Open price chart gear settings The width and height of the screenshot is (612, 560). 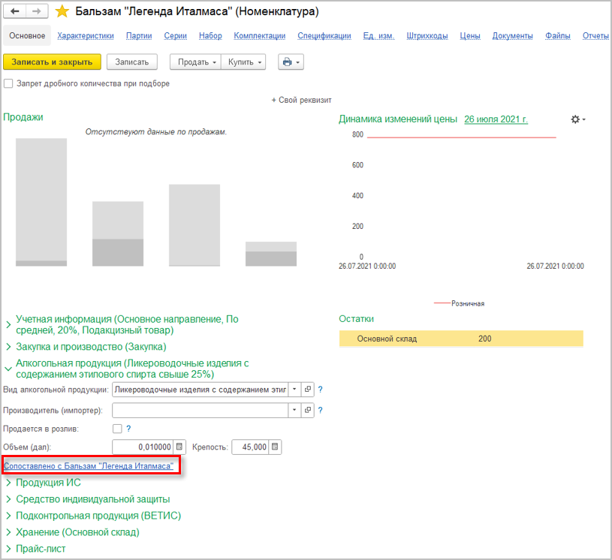click(577, 119)
